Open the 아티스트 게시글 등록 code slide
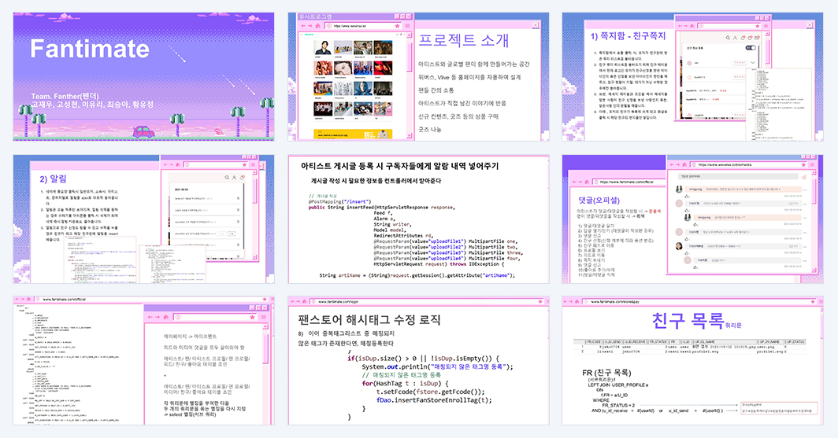The width and height of the screenshot is (838, 438). coord(418,219)
